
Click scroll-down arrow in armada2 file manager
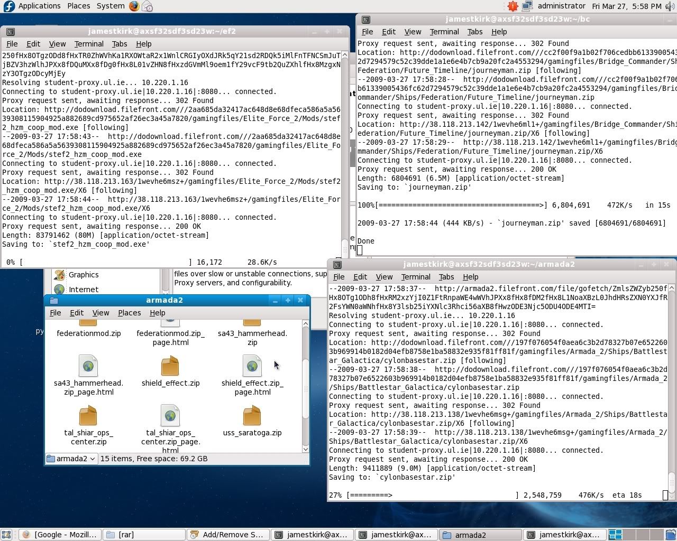pyautogui.click(x=305, y=449)
